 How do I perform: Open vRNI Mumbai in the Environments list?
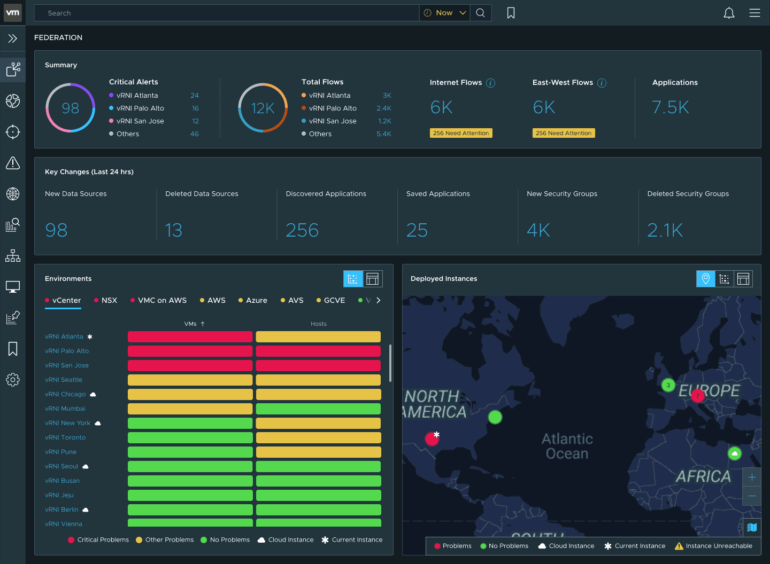coord(65,409)
